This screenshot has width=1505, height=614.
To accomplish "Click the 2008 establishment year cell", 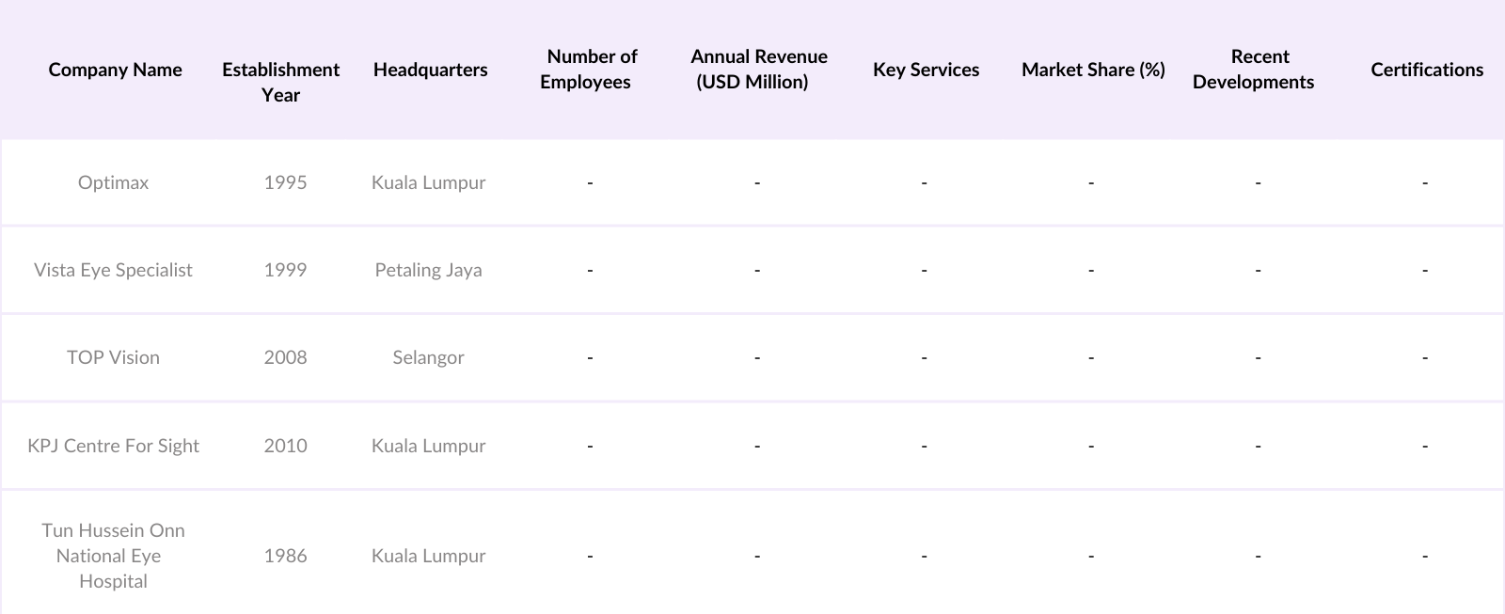I will click(285, 357).
